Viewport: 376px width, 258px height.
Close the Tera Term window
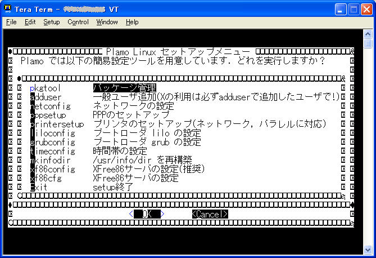tap(366, 10)
